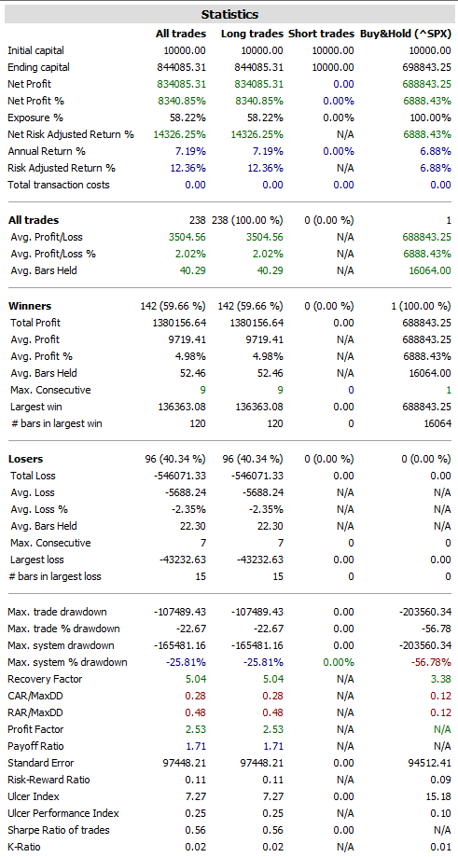Click the Statistics header title

229,14
